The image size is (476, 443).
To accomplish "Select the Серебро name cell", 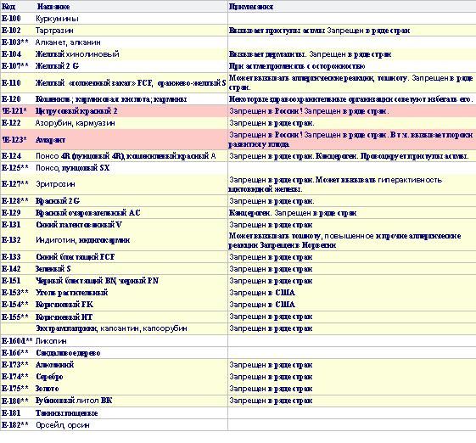I will tap(49, 377).
